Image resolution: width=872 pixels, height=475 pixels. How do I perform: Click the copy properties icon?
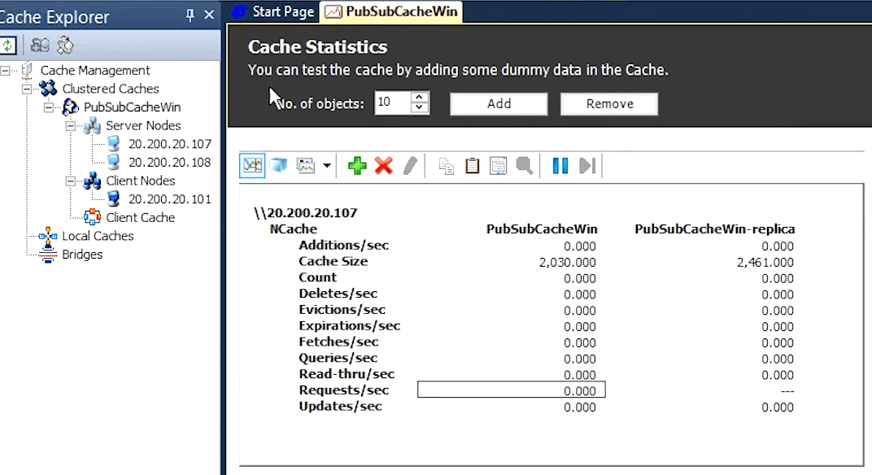coord(446,166)
